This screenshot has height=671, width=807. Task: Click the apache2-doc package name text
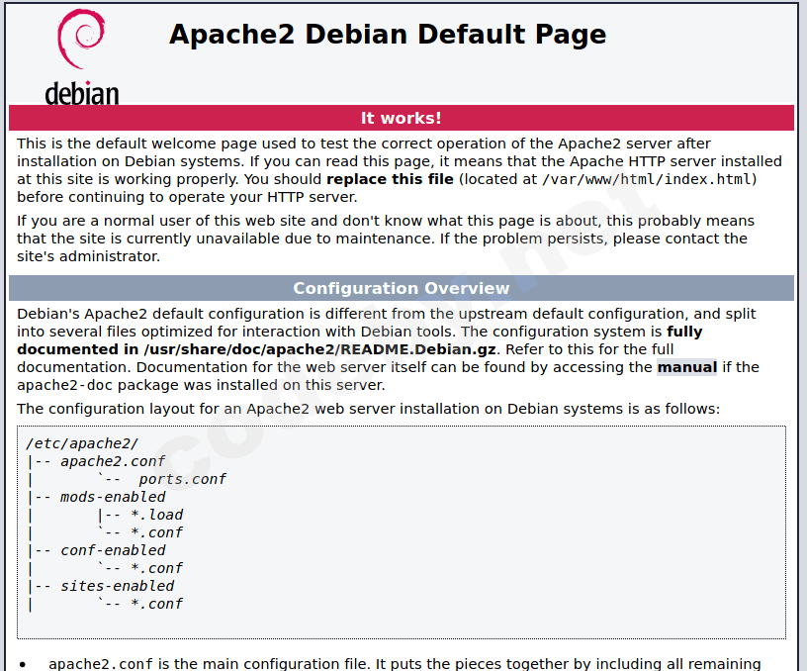coord(65,385)
